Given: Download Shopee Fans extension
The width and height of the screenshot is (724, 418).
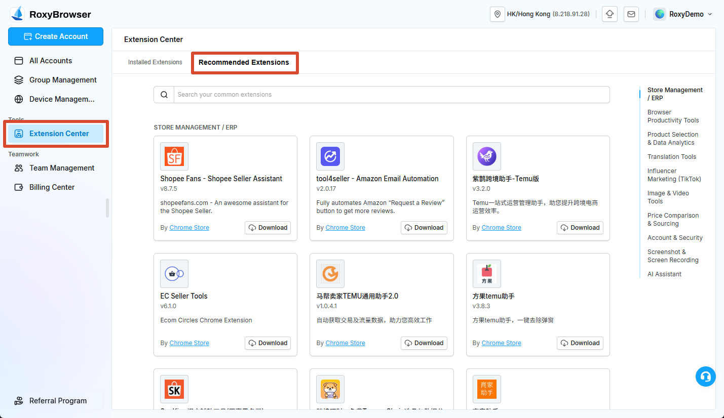Looking at the screenshot, I should 268,228.
